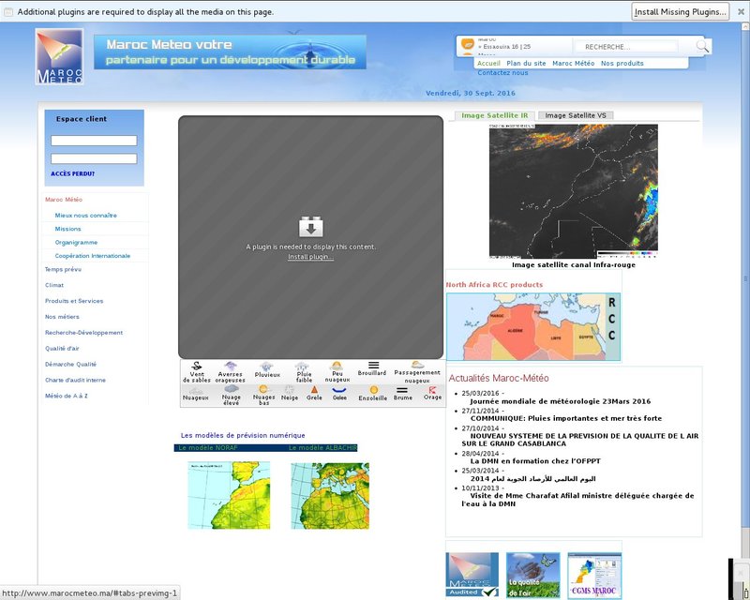750x600 pixels.
Task: Open Qualité d'air in the sidebar
Action: point(62,349)
